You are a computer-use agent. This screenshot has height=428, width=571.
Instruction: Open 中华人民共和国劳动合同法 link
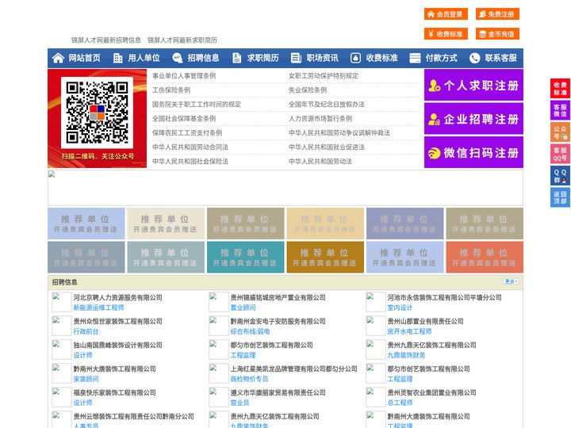pos(190,147)
